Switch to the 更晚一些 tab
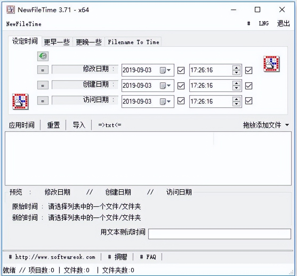This screenshot has height=276, width=297. click(x=89, y=42)
